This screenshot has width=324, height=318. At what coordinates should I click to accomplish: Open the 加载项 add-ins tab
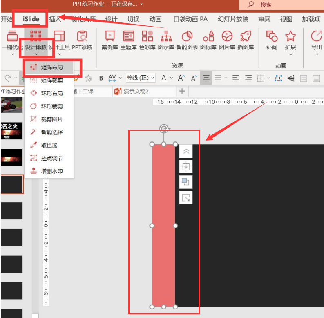311,19
